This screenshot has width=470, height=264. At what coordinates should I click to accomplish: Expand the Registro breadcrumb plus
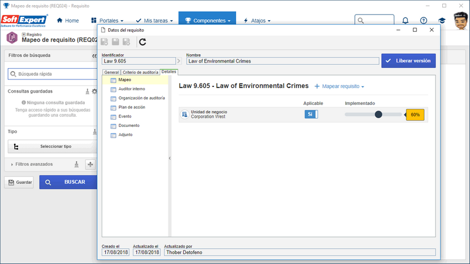[24, 34]
